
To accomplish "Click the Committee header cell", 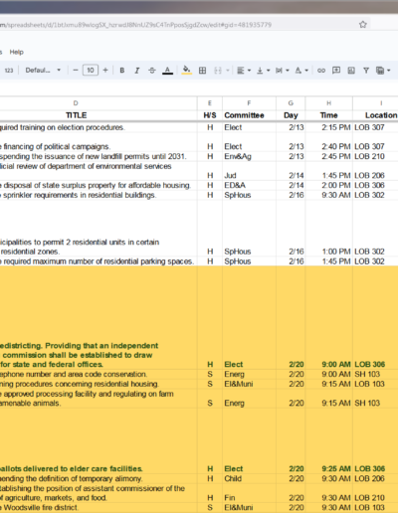I will pos(249,115).
